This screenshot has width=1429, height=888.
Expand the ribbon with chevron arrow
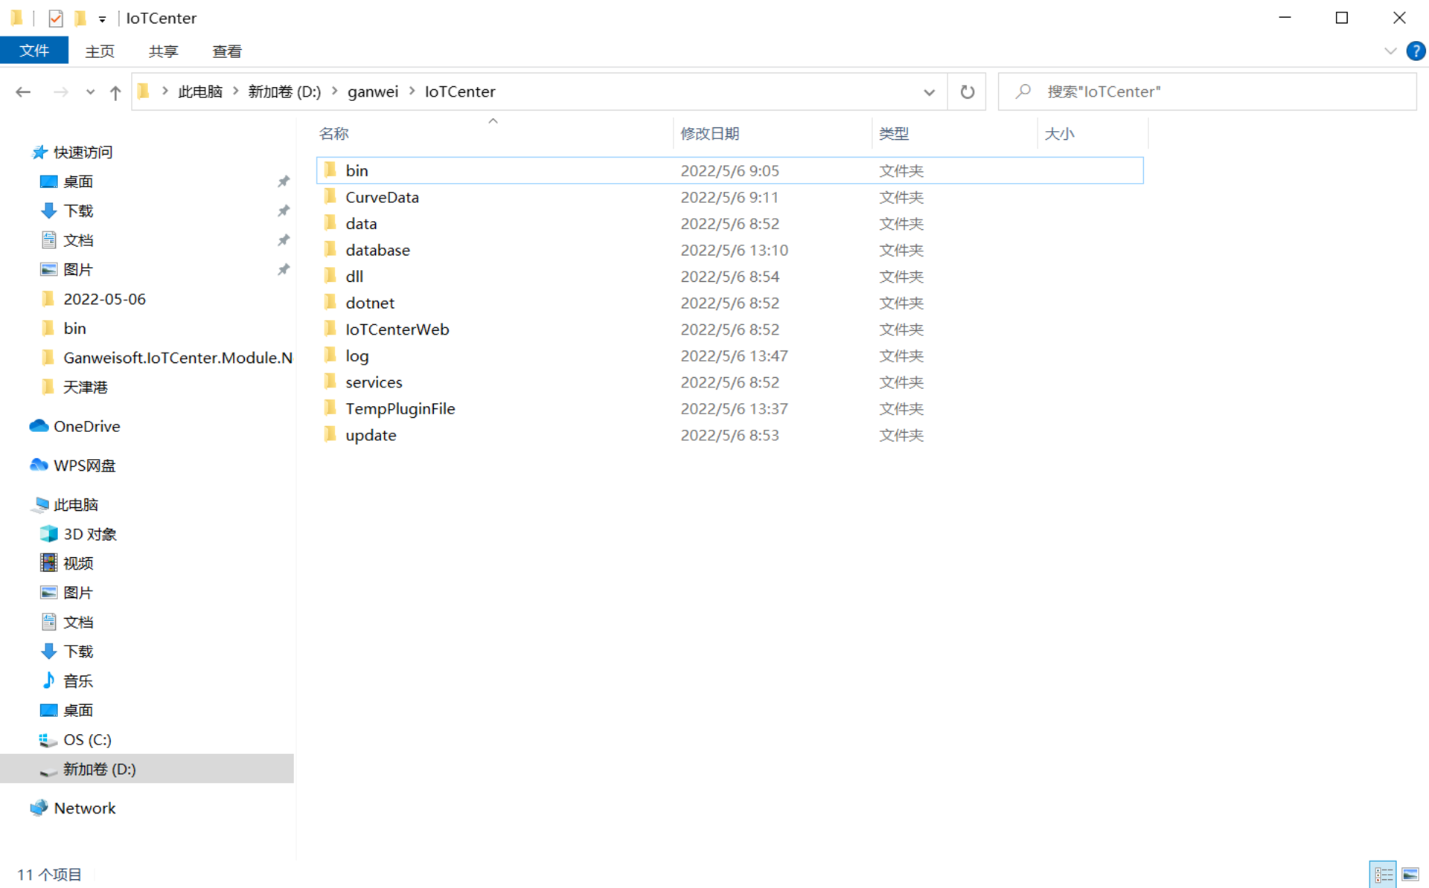click(x=1390, y=51)
